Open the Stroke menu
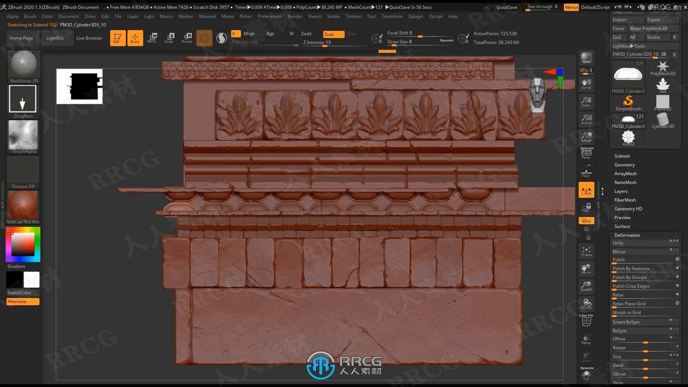This screenshot has width=688, height=387. (333, 16)
